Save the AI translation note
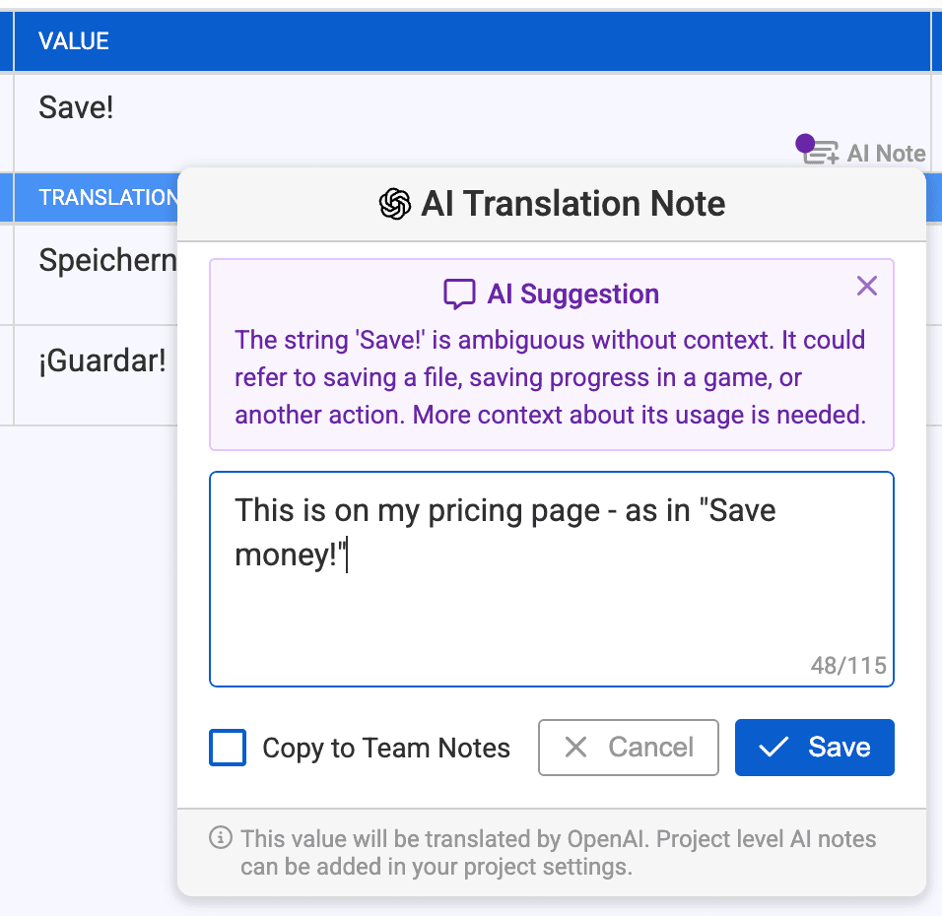This screenshot has height=916, width=942. pos(815,748)
